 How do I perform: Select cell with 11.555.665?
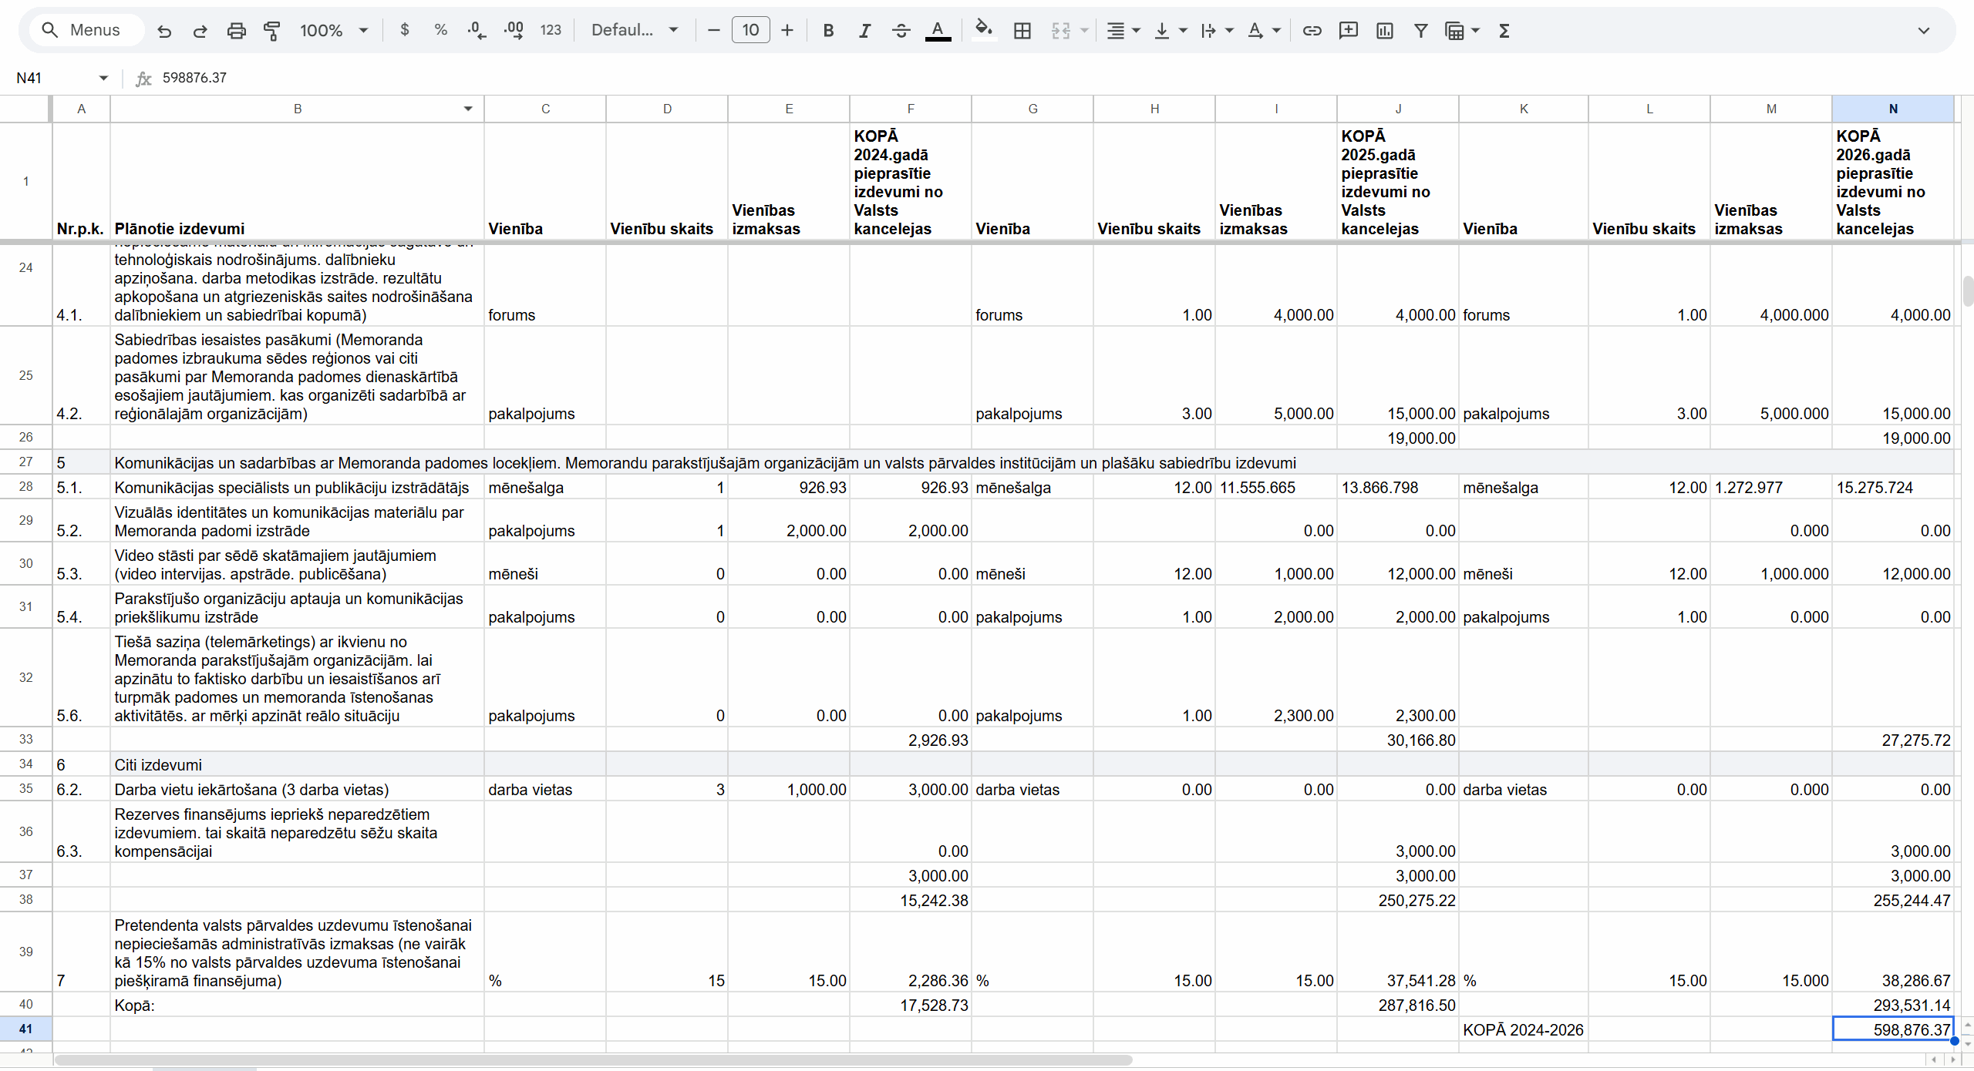pos(1275,487)
